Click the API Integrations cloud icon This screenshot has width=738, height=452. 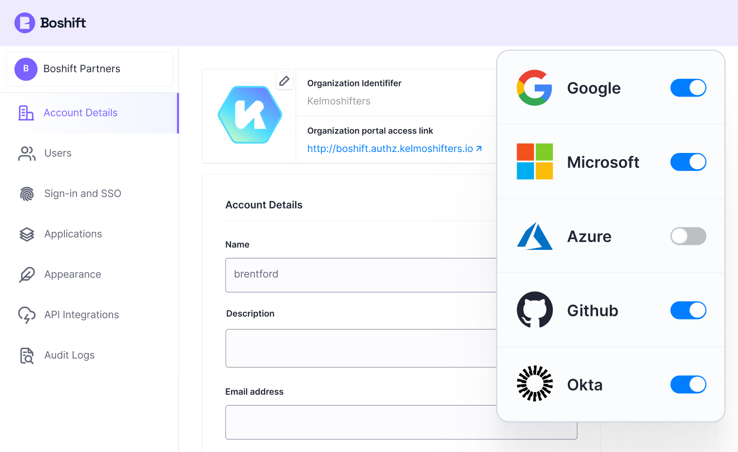pos(27,315)
